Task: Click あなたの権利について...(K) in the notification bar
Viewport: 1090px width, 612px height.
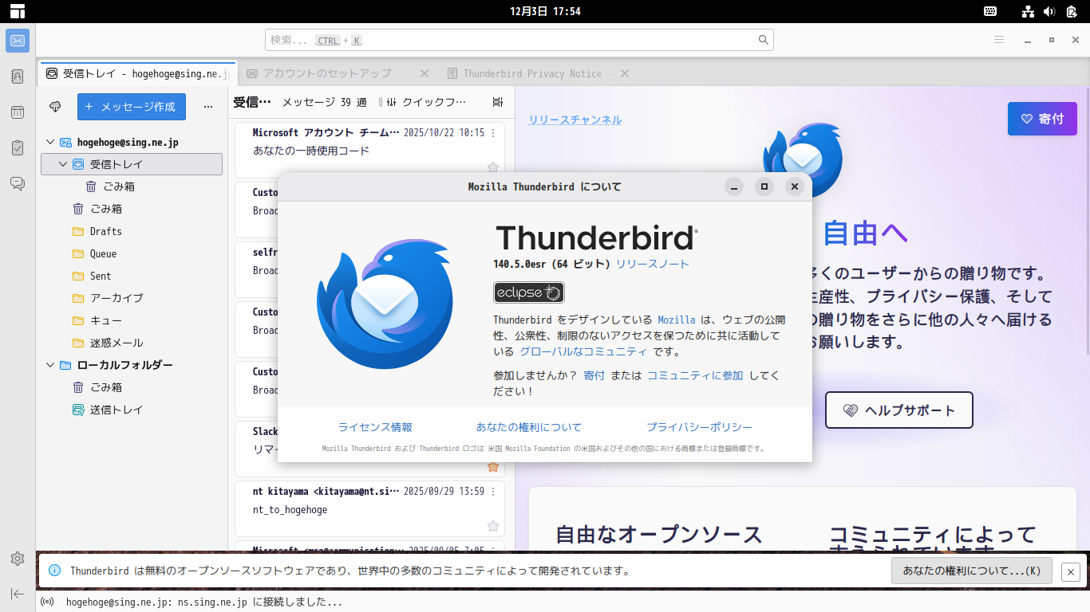Action: click(x=972, y=571)
